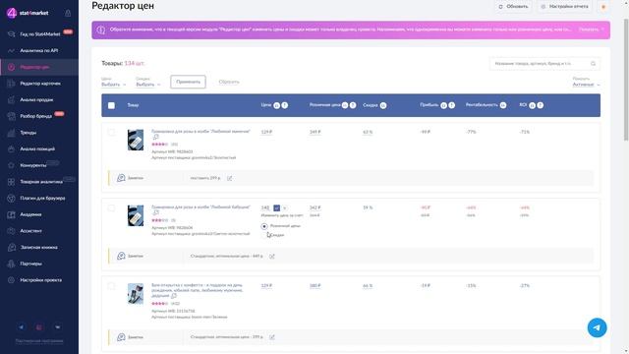Edit the note 'поставить 299 р.' with pencil icon

click(229, 178)
